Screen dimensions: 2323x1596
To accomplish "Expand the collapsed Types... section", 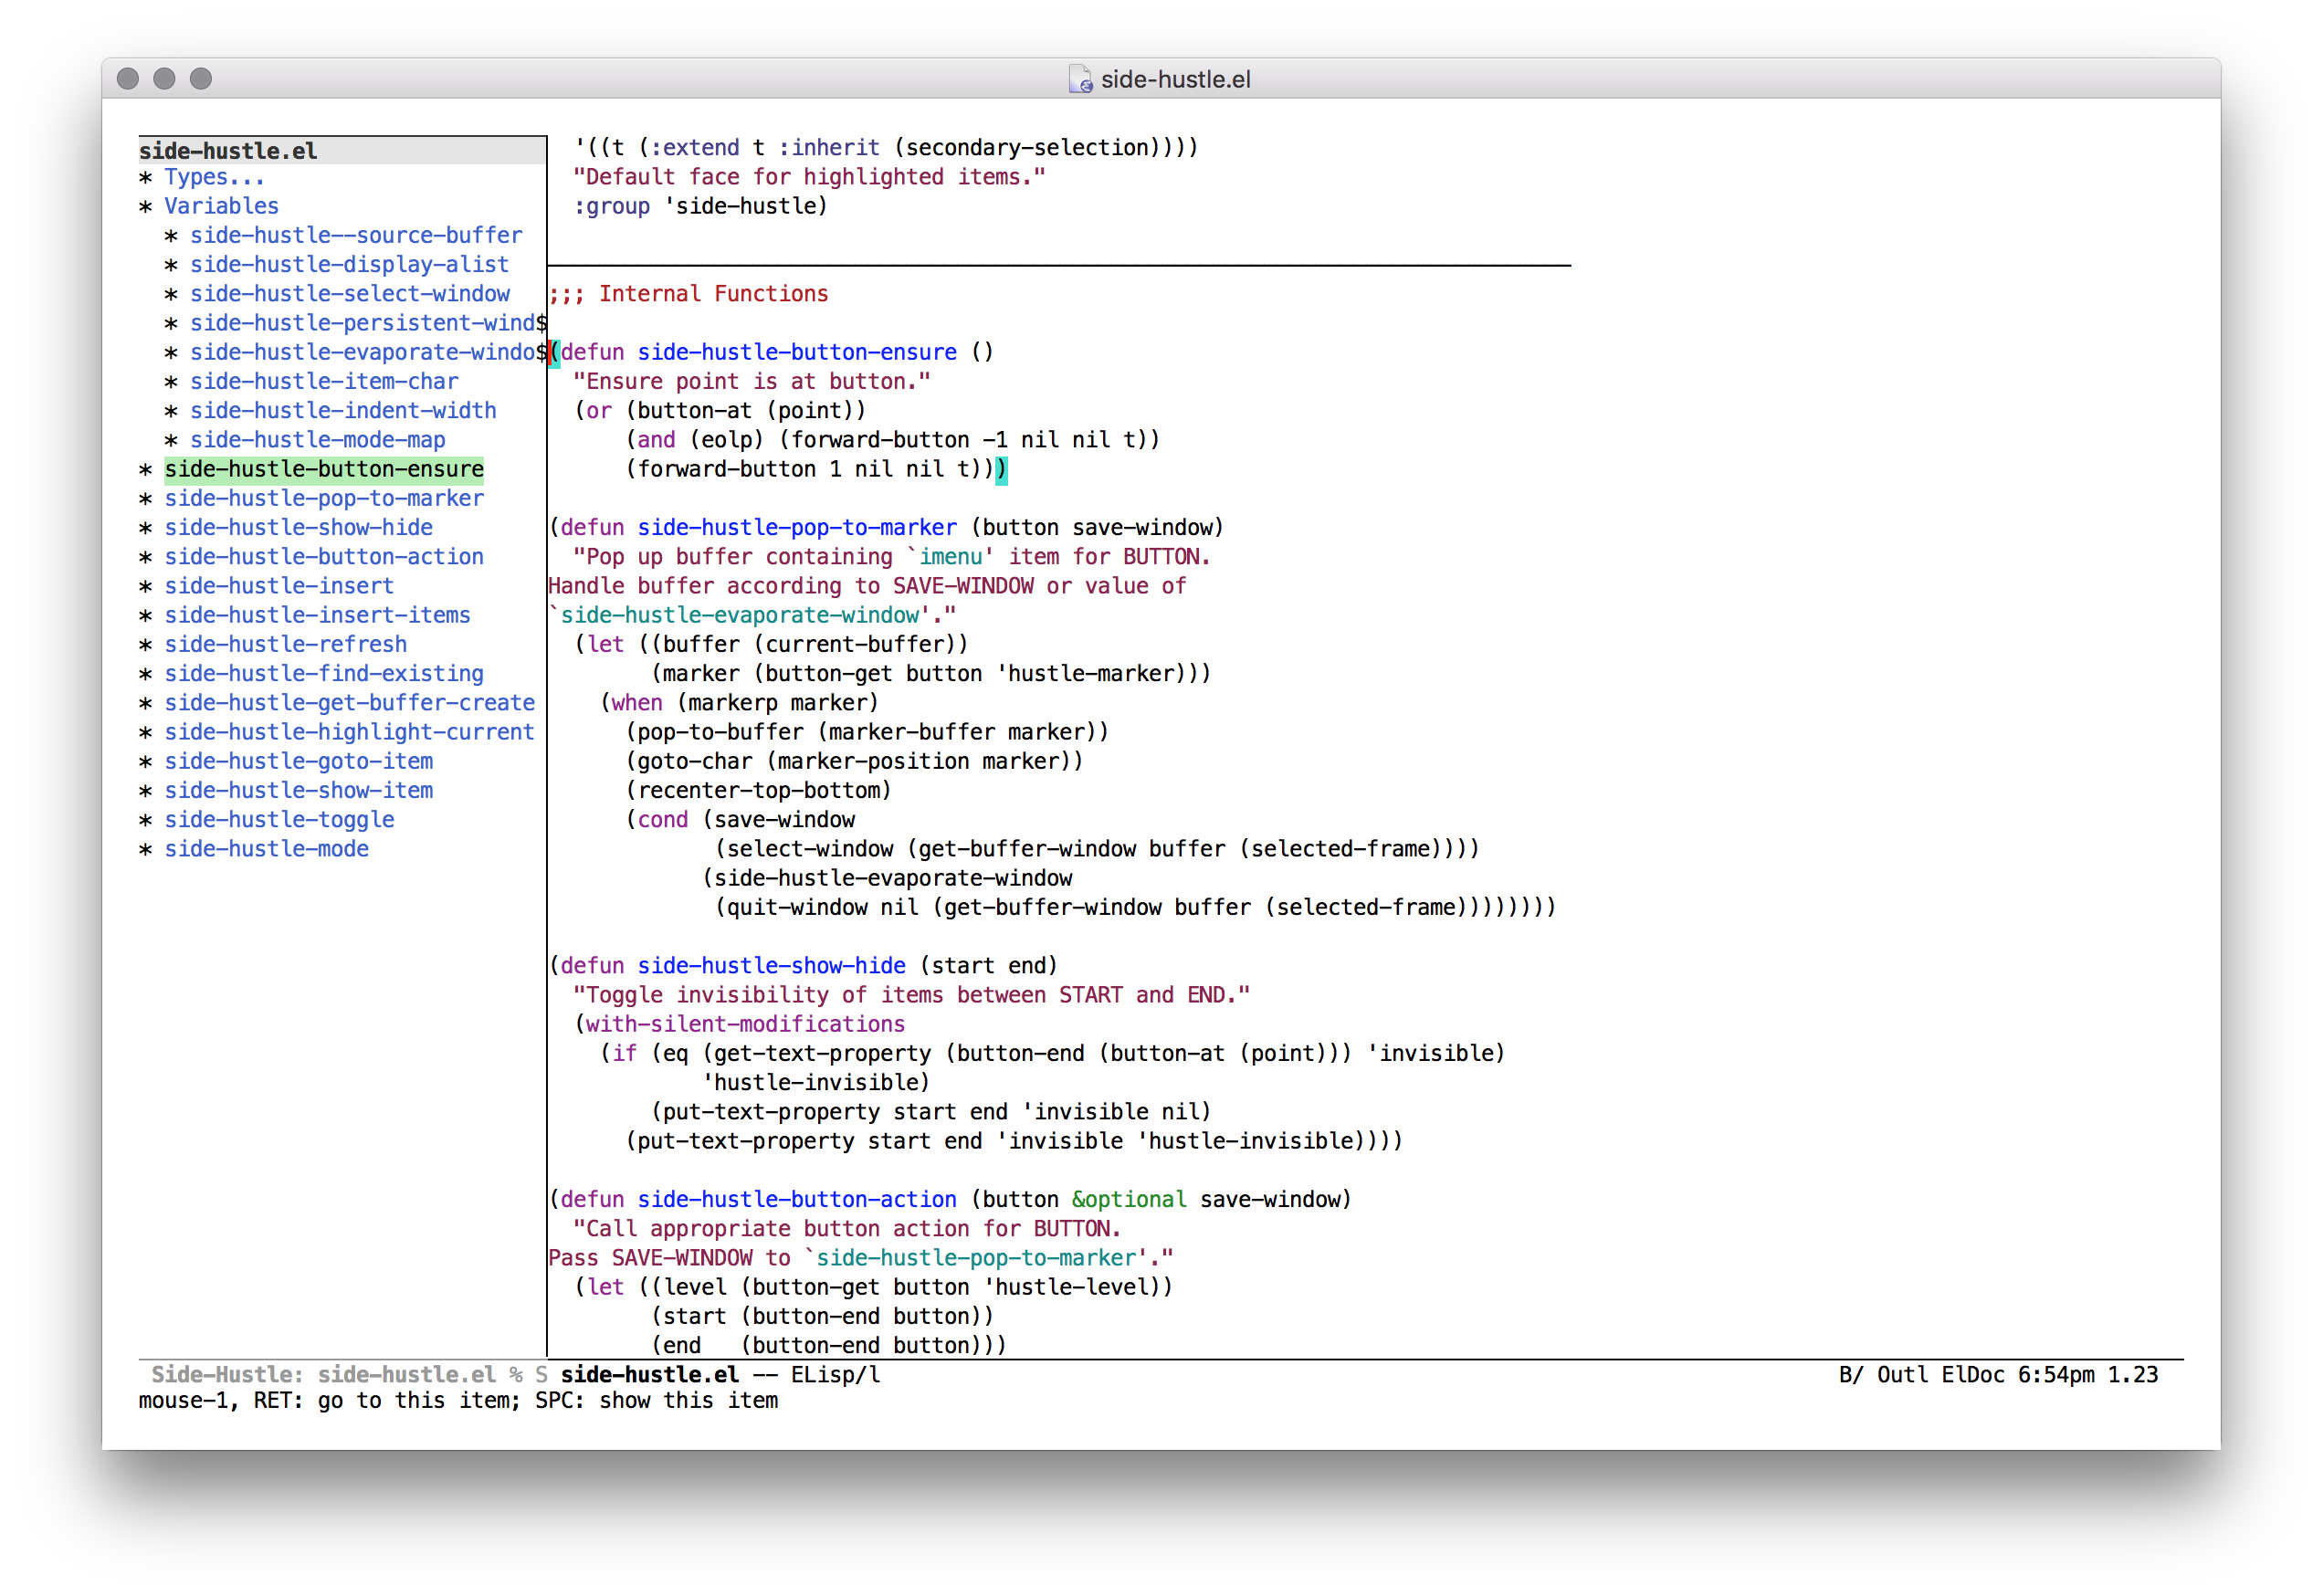I will pos(214,177).
